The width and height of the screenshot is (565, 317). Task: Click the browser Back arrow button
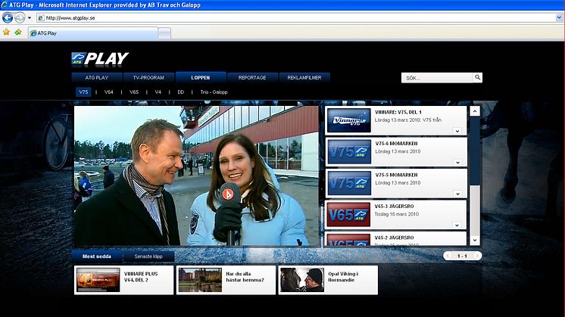click(x=8, y=17)
